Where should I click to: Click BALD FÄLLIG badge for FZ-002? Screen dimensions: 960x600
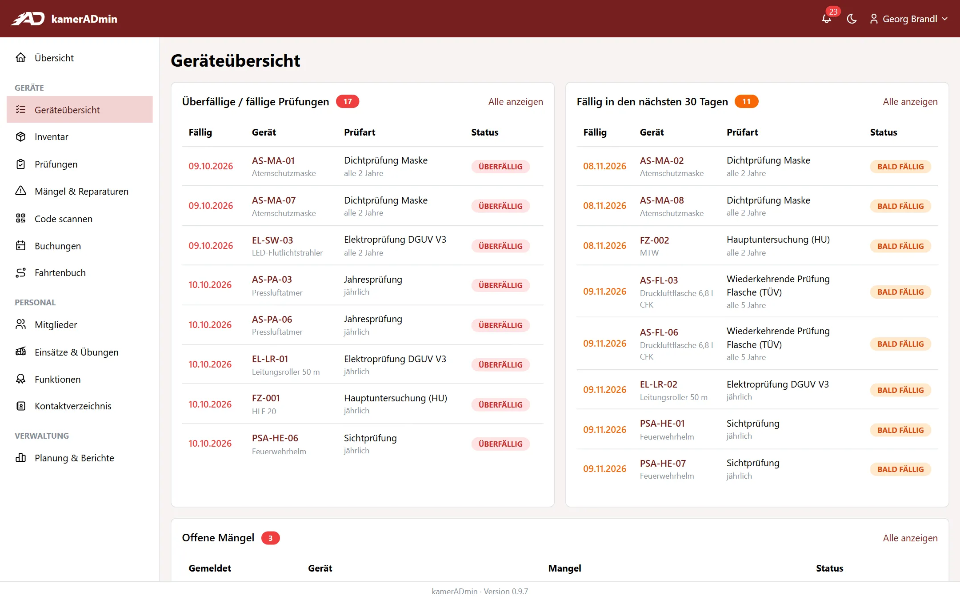(900, 246)
